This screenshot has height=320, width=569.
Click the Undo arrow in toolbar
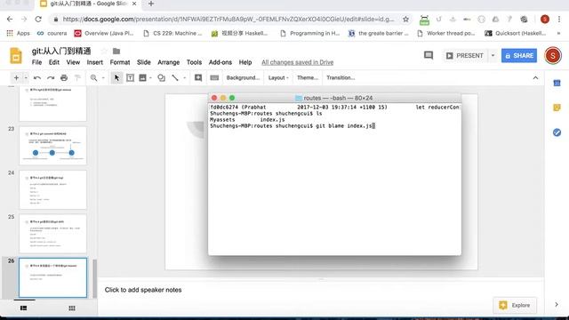[x=37, y=77]
